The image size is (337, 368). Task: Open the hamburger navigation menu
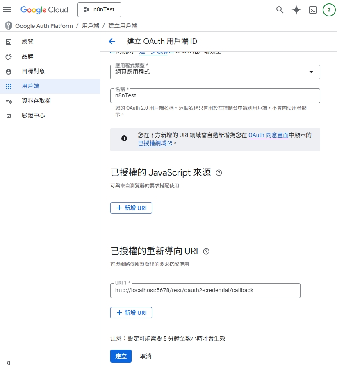tap(7, 10)
